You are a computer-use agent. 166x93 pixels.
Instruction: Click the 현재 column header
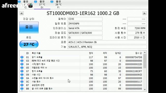click(87, 53)
